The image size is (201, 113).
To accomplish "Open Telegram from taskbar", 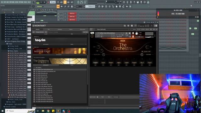I will [x=64, y=111].
